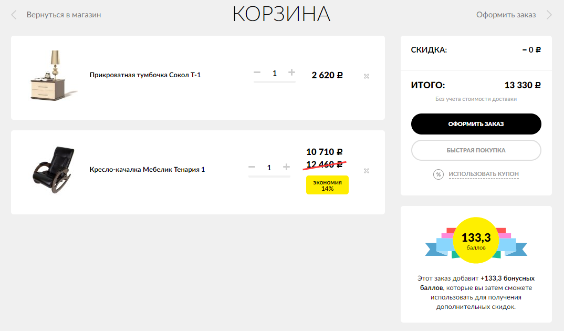Follow the top Оформить заказ link

click(x=506, y=15)
